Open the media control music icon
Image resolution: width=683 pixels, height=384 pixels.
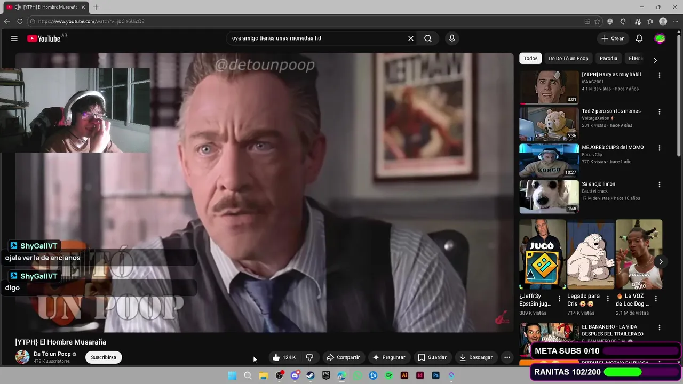[638, 21]
